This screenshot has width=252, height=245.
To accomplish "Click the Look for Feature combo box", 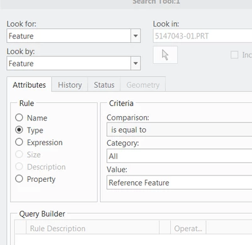I will (74, 36).
